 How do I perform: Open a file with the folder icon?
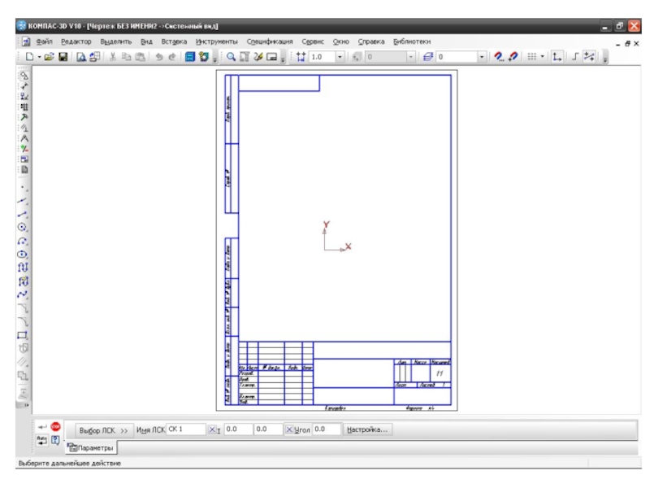pyautogui.click(x=49, y=57)
